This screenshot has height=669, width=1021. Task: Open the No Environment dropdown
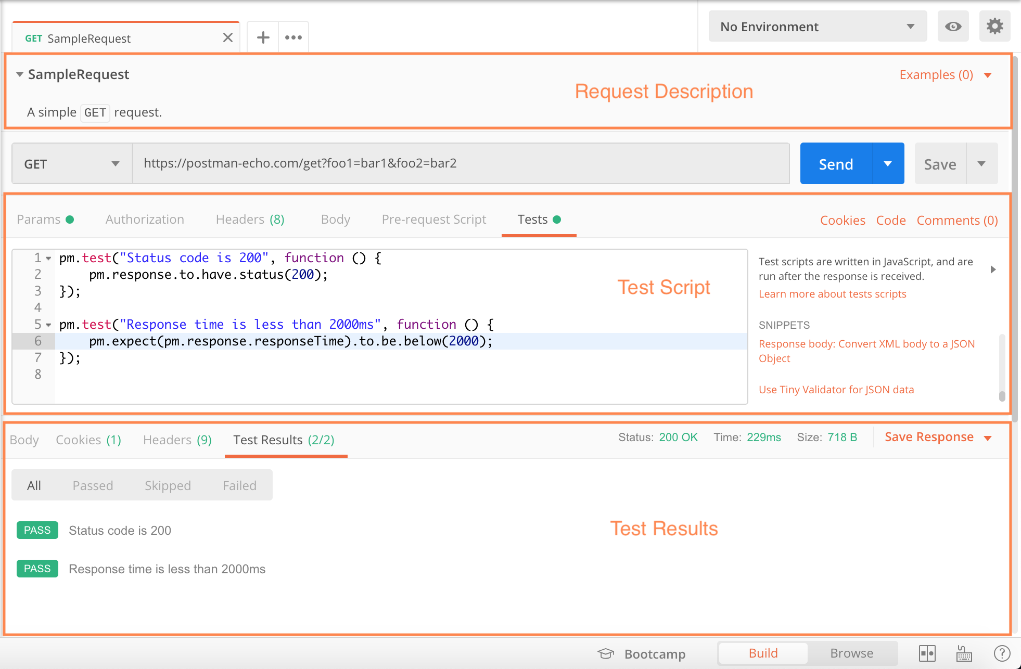coord(818,27)
